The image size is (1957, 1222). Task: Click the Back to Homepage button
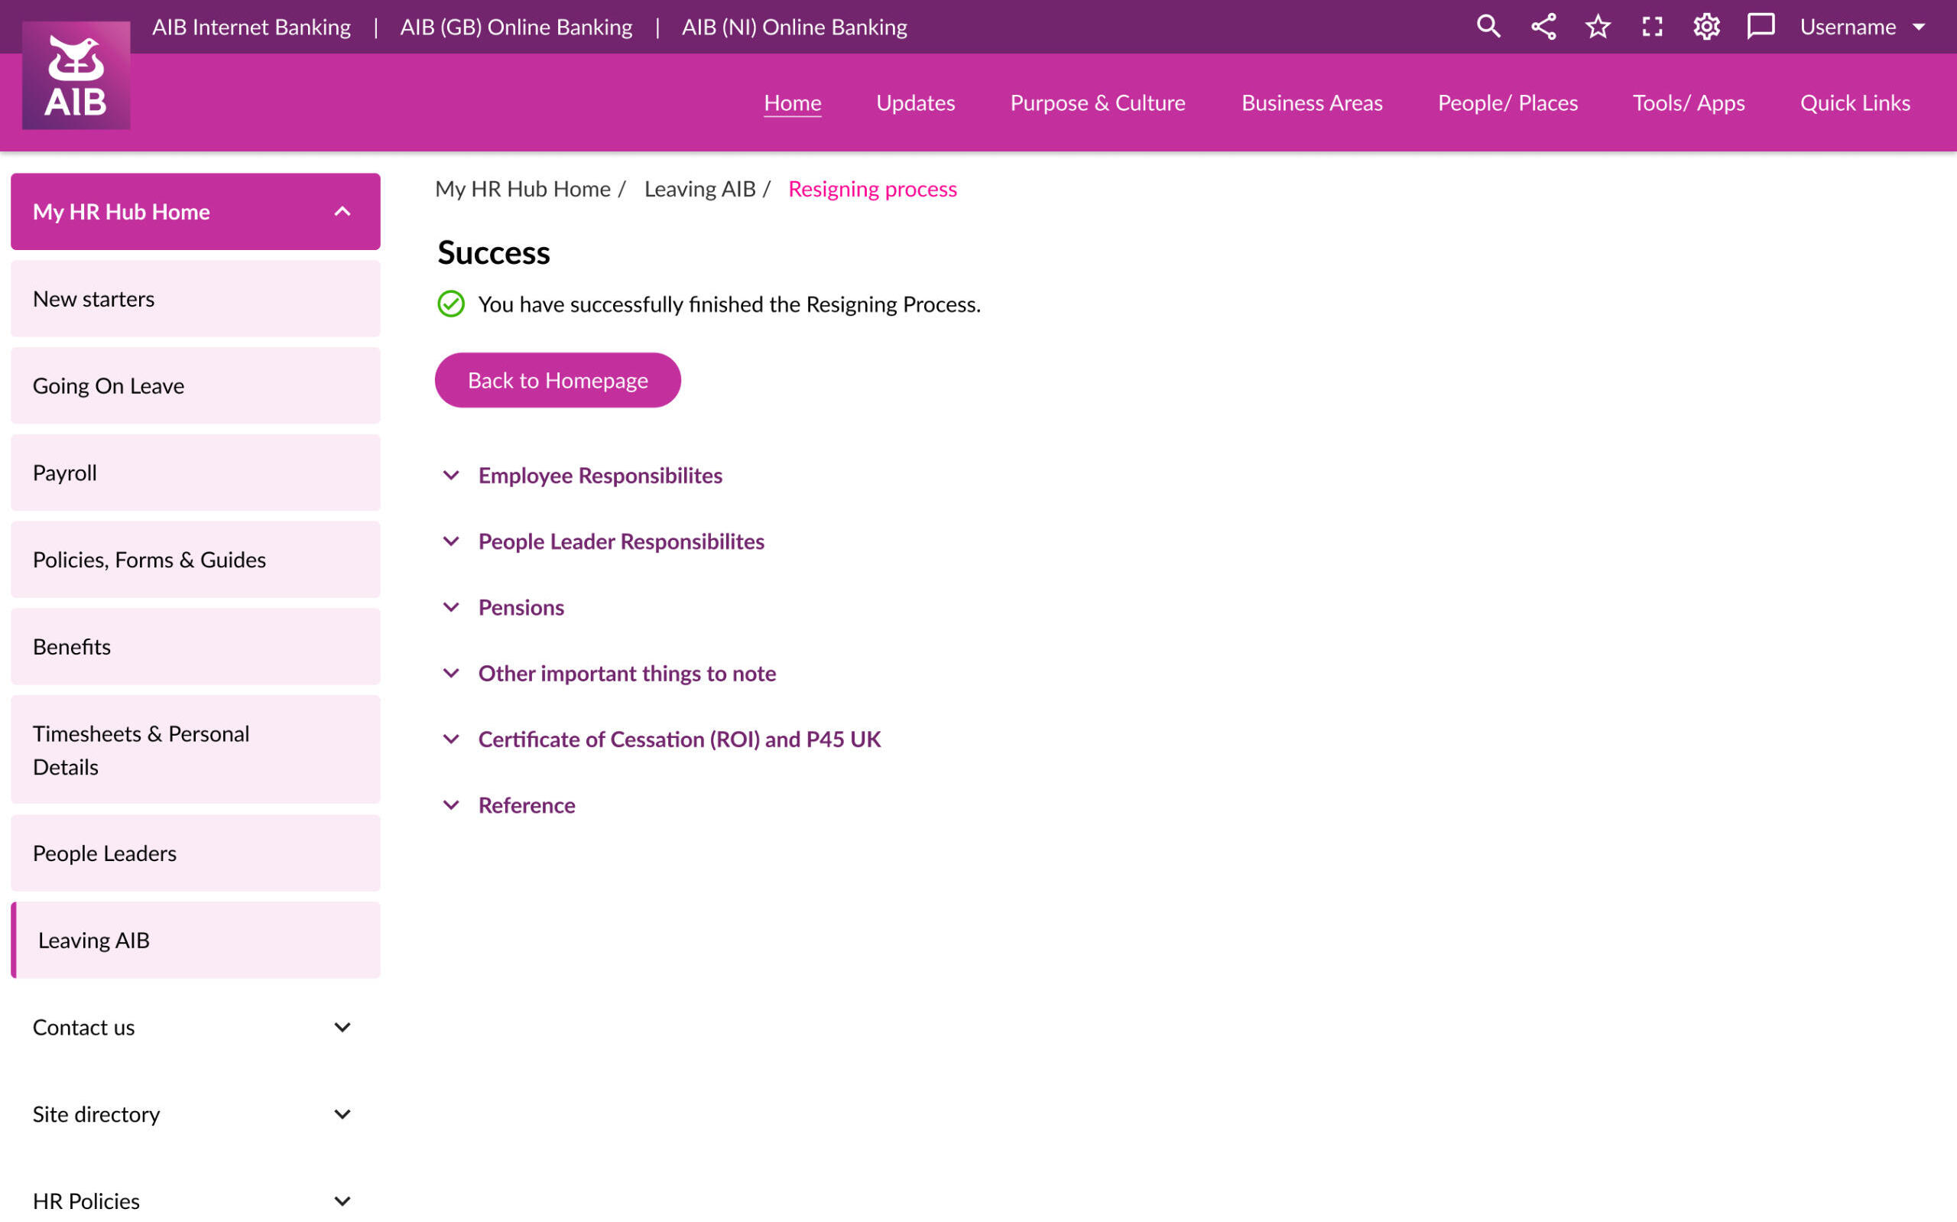point(557,380)
